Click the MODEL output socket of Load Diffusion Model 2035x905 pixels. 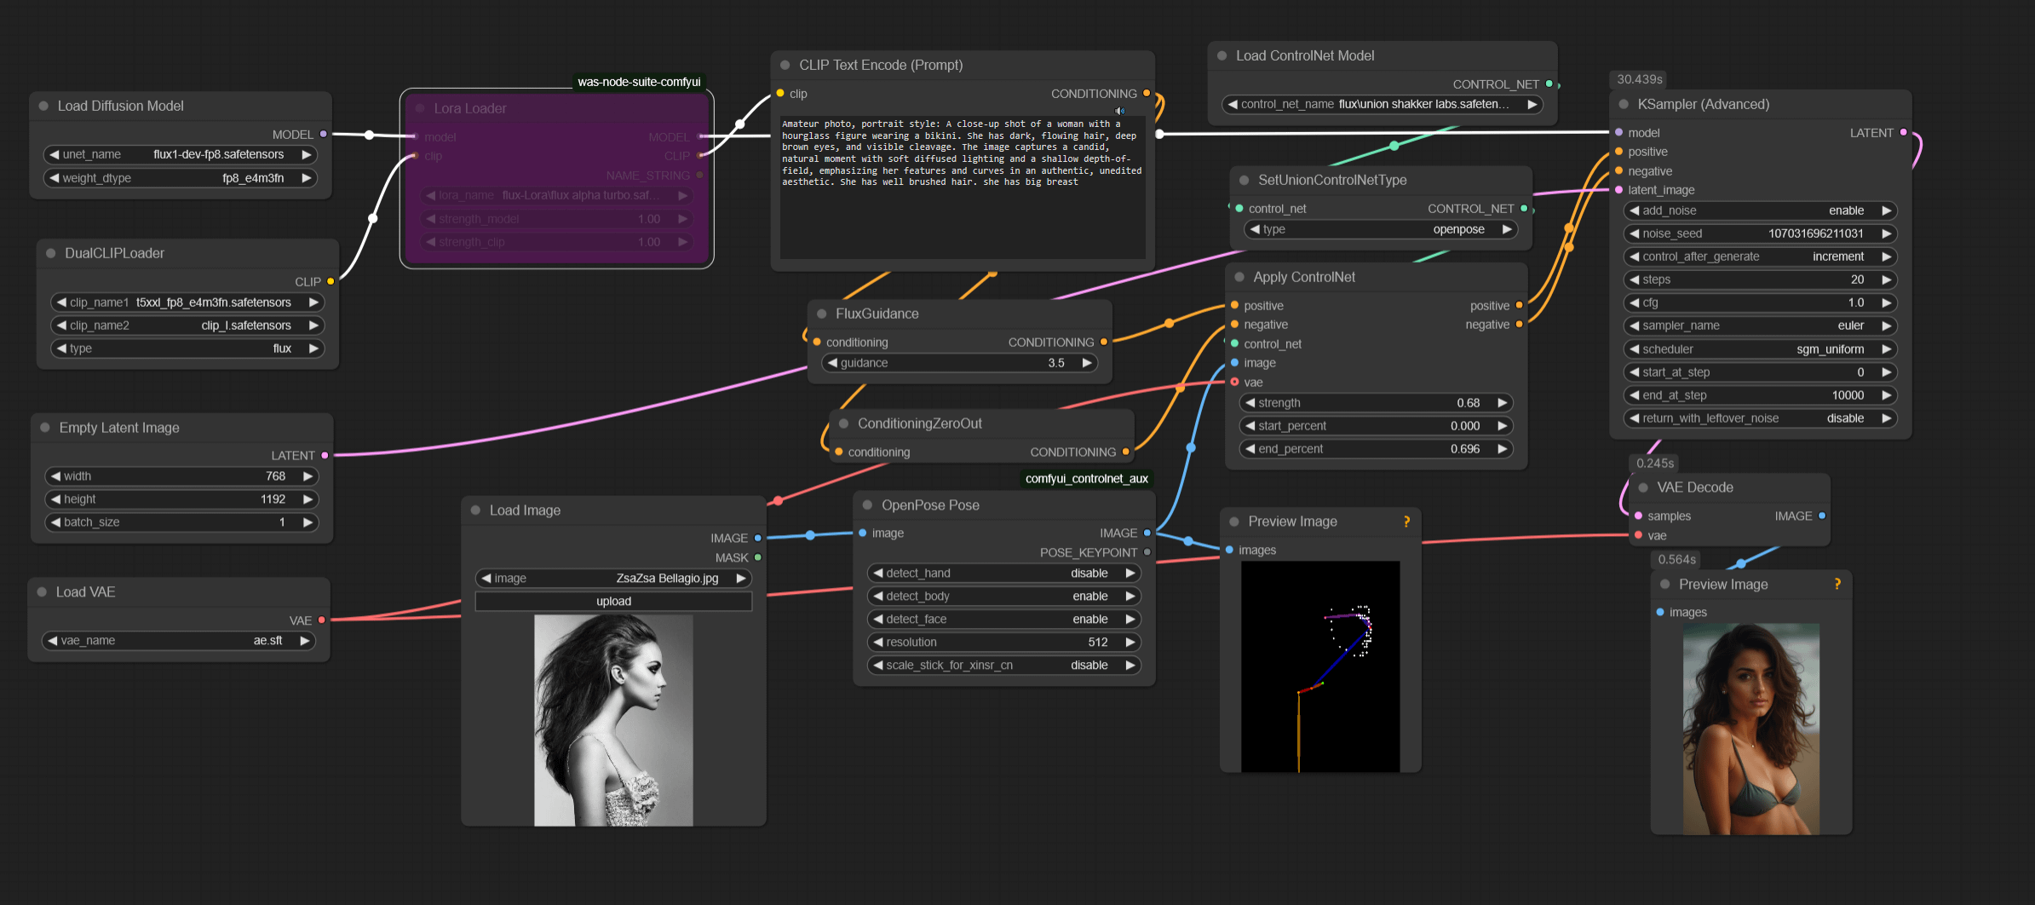(324, 135)
